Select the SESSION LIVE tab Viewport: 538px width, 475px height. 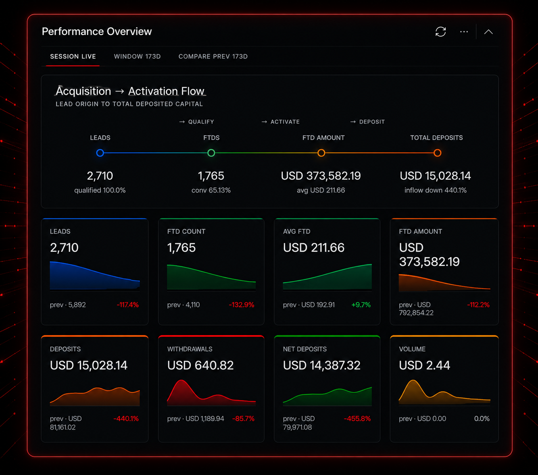click(73, 56)
